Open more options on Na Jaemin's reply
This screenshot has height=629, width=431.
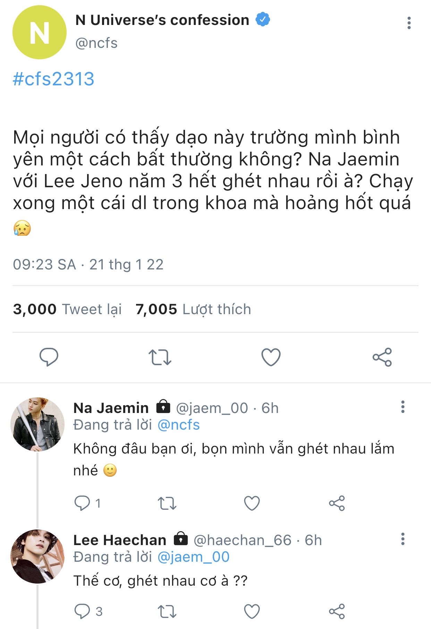click(x=403, y=407)
